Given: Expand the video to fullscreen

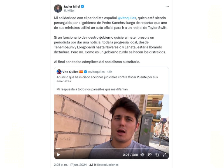Looking at the screenshot, I should [164, 155].
